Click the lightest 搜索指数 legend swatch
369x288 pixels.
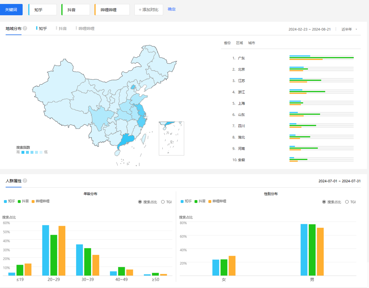[x=41, y=152]
